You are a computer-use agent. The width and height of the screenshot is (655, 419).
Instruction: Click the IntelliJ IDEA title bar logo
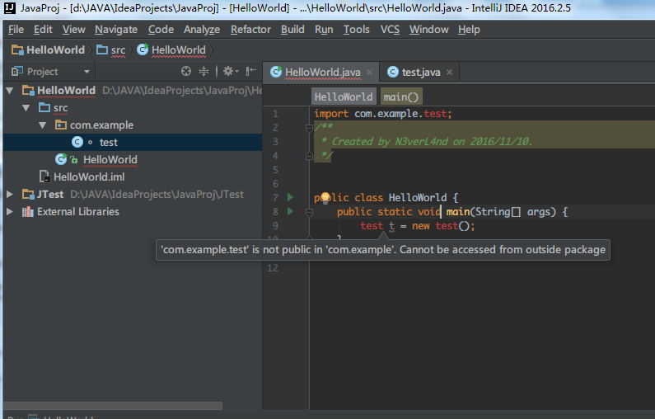tap(9, 8)
